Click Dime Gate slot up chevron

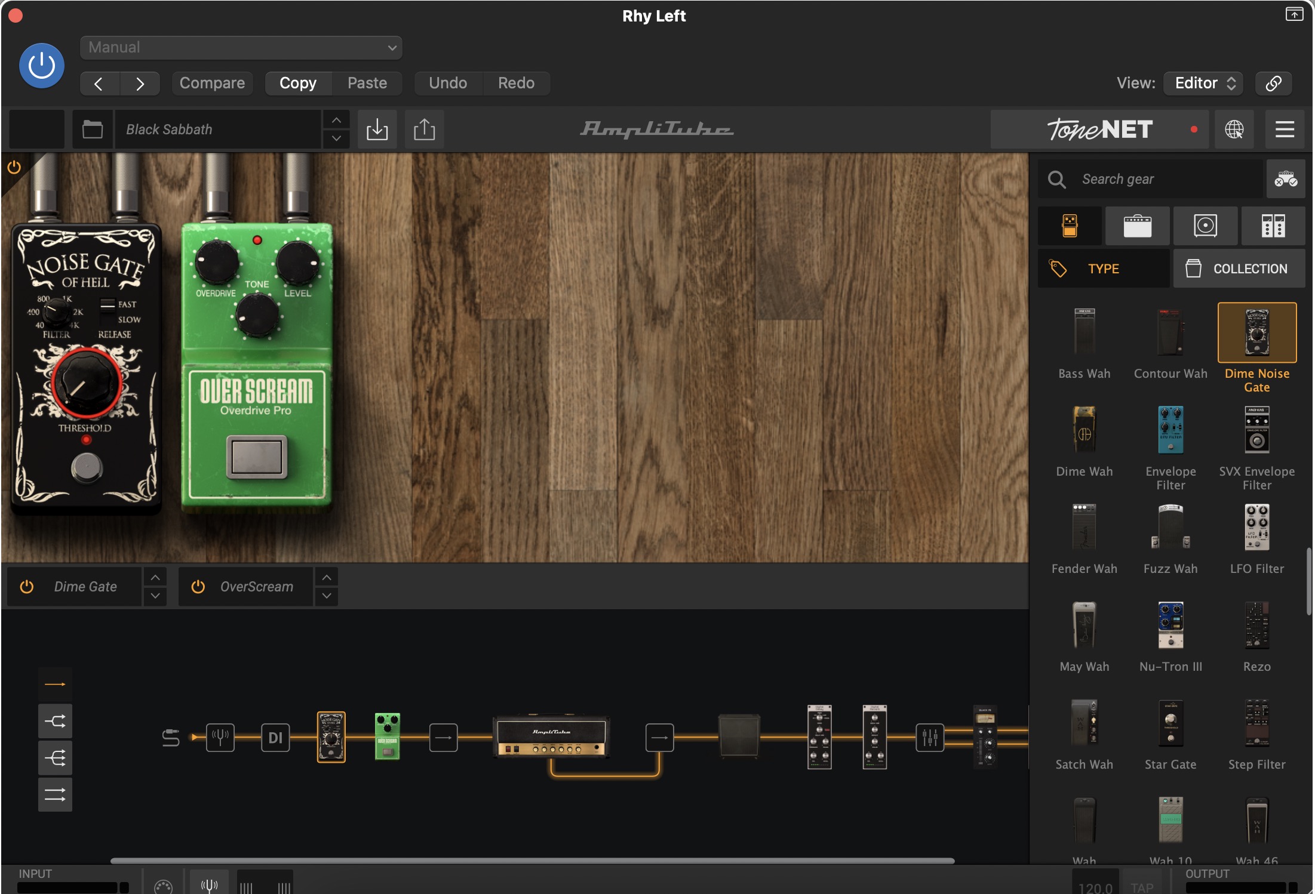point(155,577)
